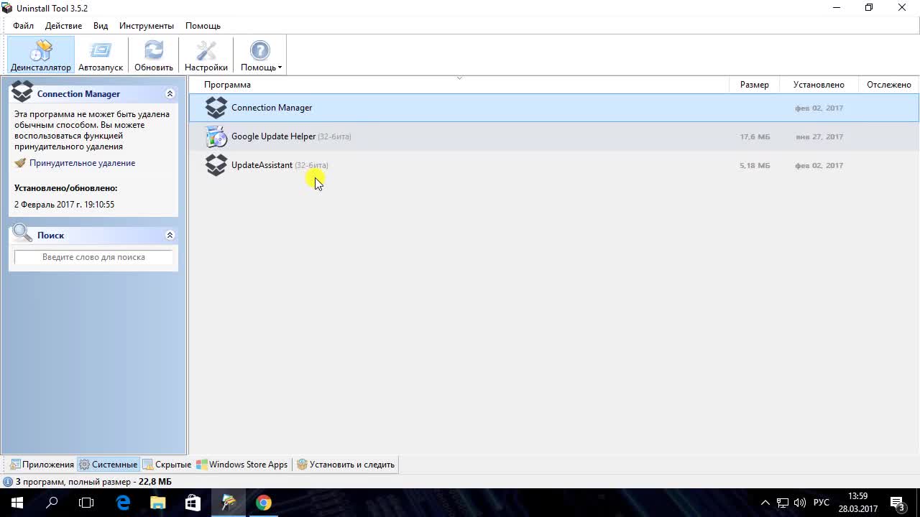
Task: Sort by the Размер column header
Action: point(754,85)
